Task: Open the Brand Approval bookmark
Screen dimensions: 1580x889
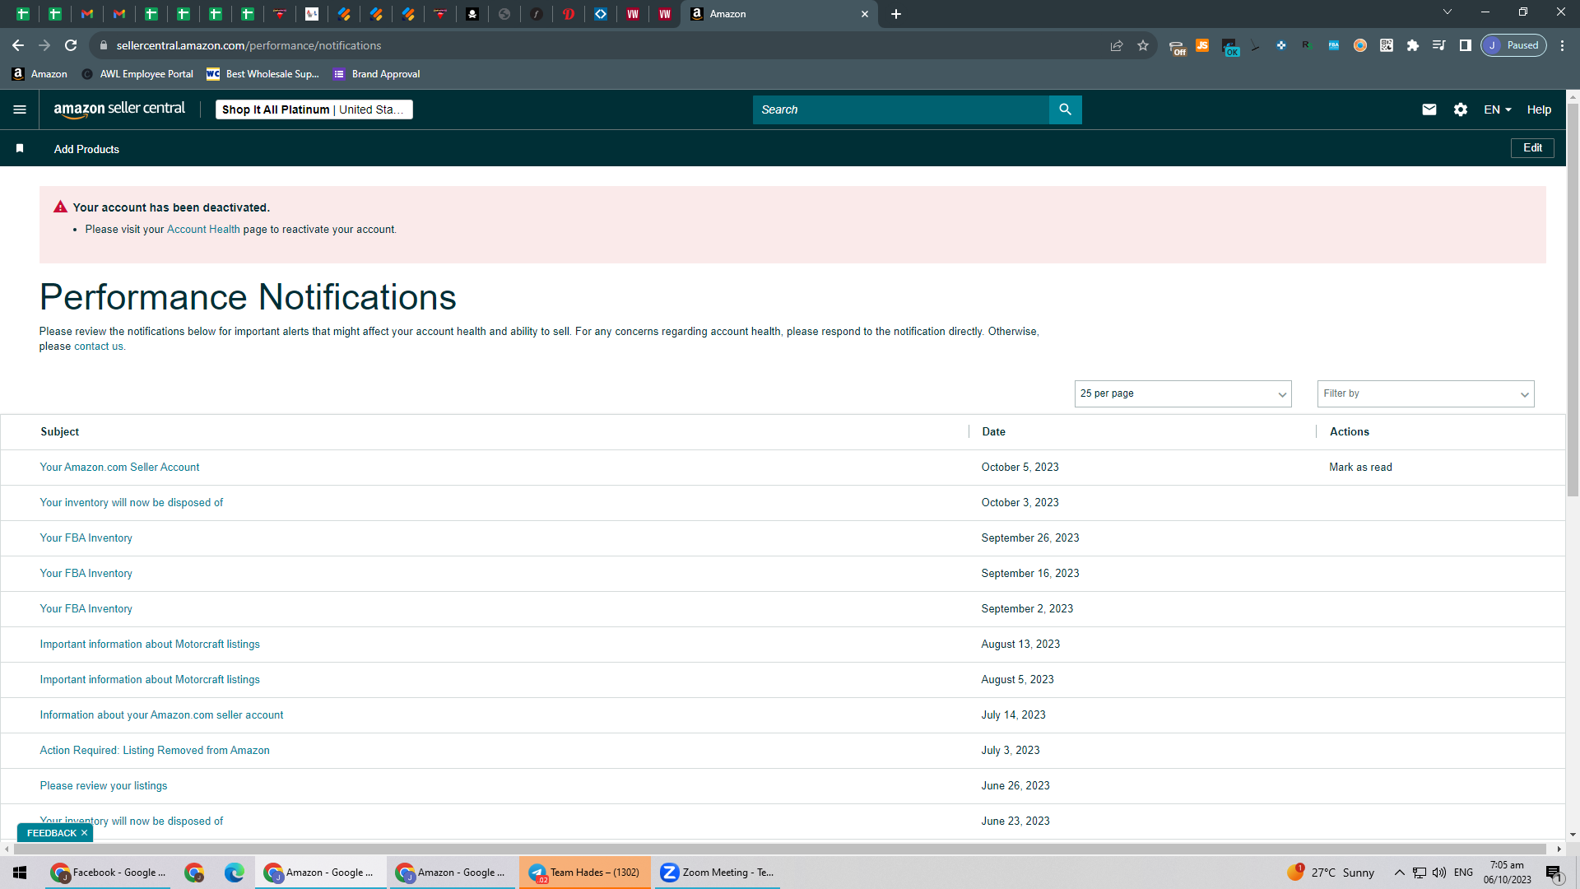Action: (376, 74)
